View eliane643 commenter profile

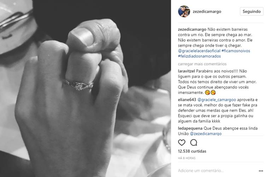point(187,99)
